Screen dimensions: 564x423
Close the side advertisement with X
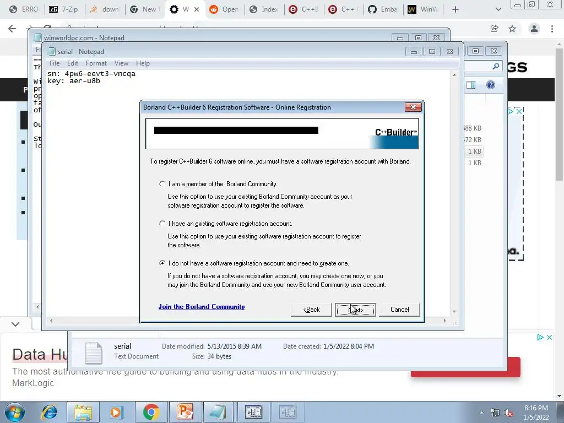(519, 111)
